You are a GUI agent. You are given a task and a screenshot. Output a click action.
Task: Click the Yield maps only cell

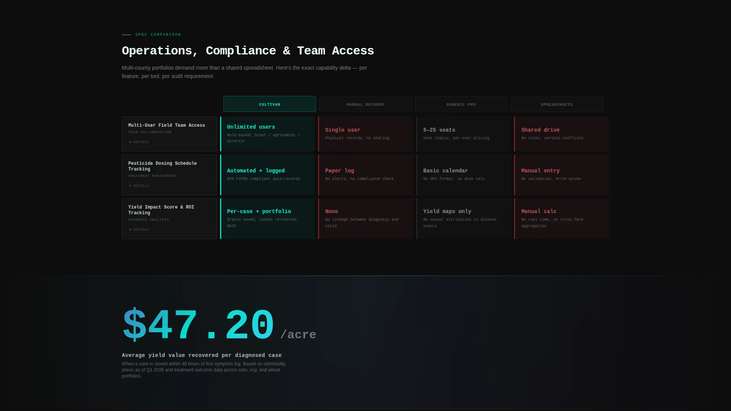pos(463,218)
